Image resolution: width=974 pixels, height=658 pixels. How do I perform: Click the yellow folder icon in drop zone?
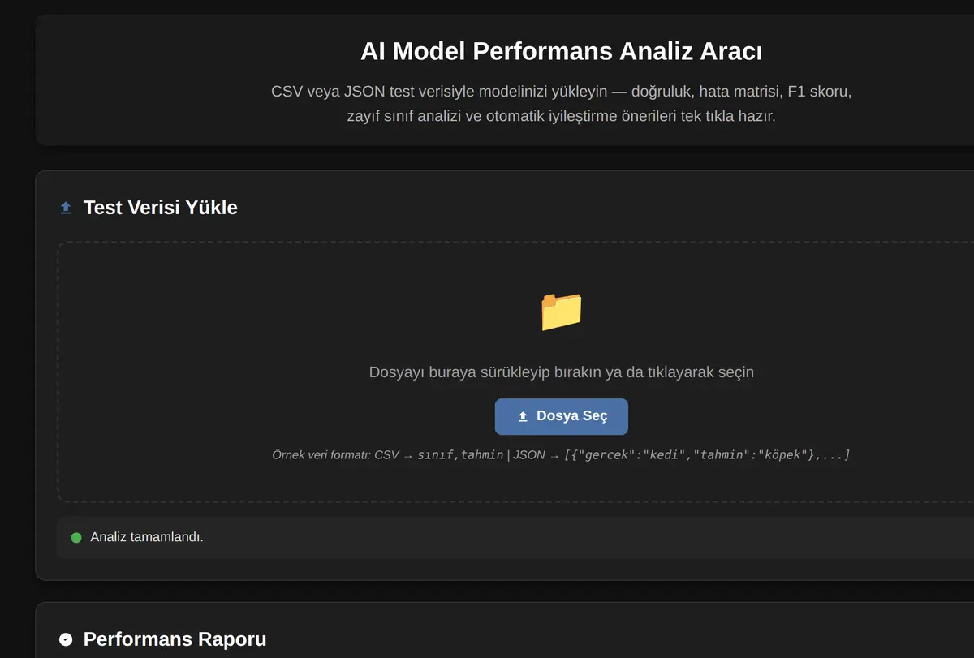point(561,312)
